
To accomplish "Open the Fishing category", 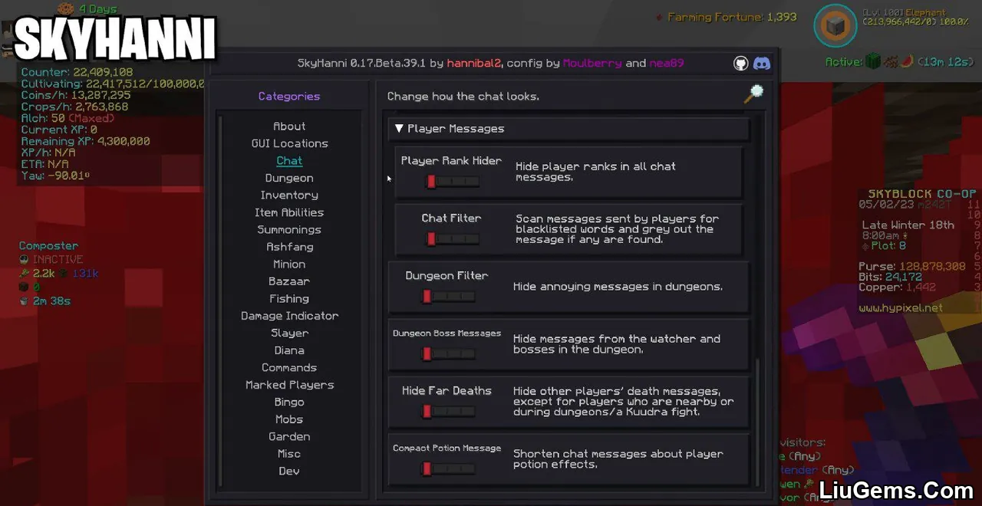I will pyautogui.click(x=289, y=299).
